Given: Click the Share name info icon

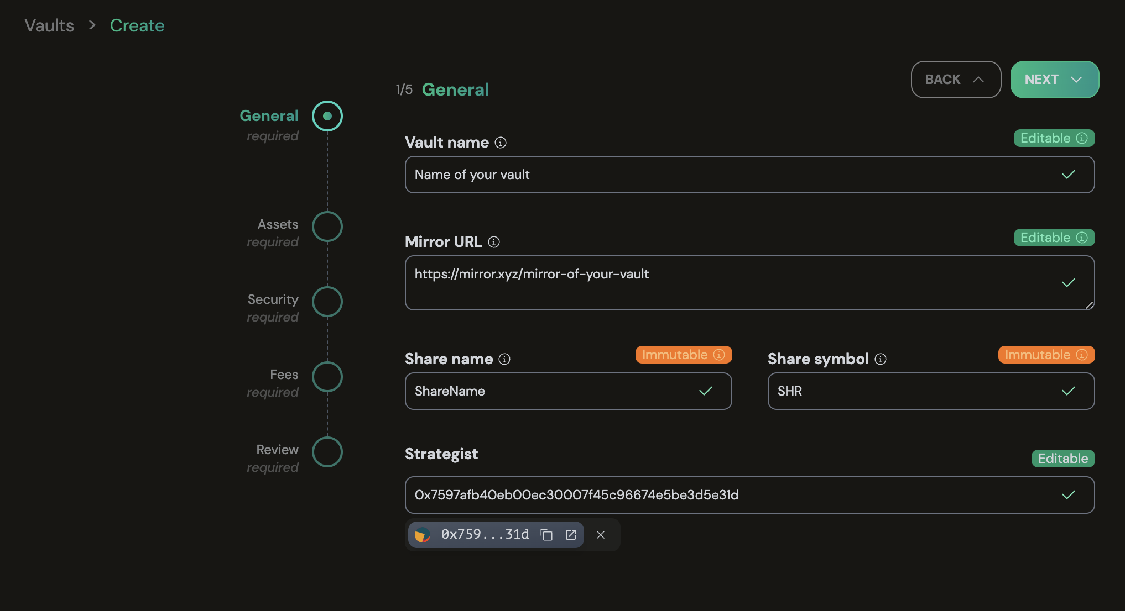Looking at the screenshot, I should pyautogui.click(x=504, y=359).
